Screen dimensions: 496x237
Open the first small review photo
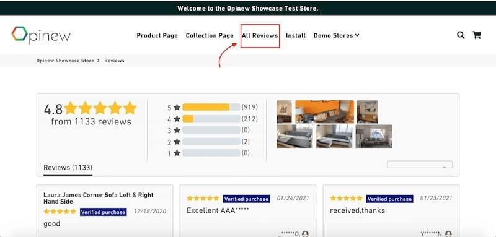tap(284, 112)
